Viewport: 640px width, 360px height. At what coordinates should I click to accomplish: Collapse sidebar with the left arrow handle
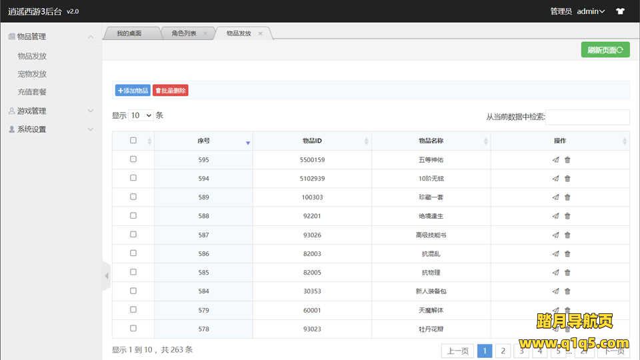(107, 276)
